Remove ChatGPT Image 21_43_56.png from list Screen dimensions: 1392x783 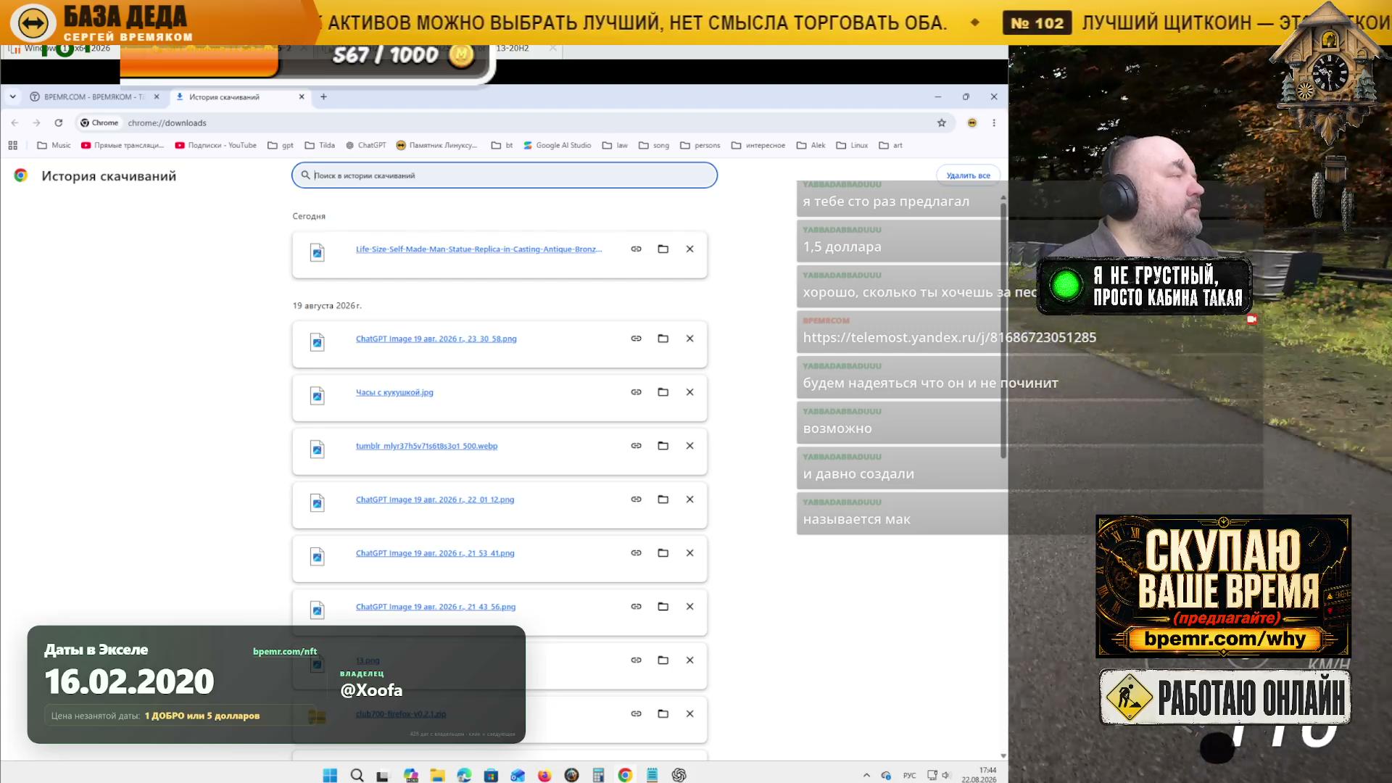pyautogui.click(x=689, y=607)
